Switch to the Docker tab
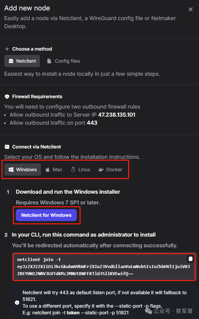Screen dimensions: 199x319 click(110, 170)
